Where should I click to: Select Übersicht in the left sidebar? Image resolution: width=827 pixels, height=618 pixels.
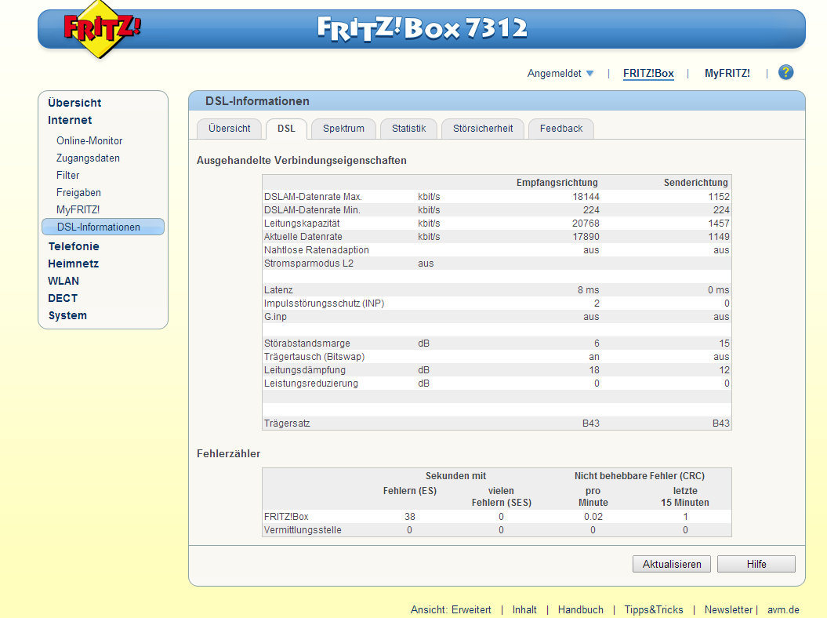pos(74,103)
